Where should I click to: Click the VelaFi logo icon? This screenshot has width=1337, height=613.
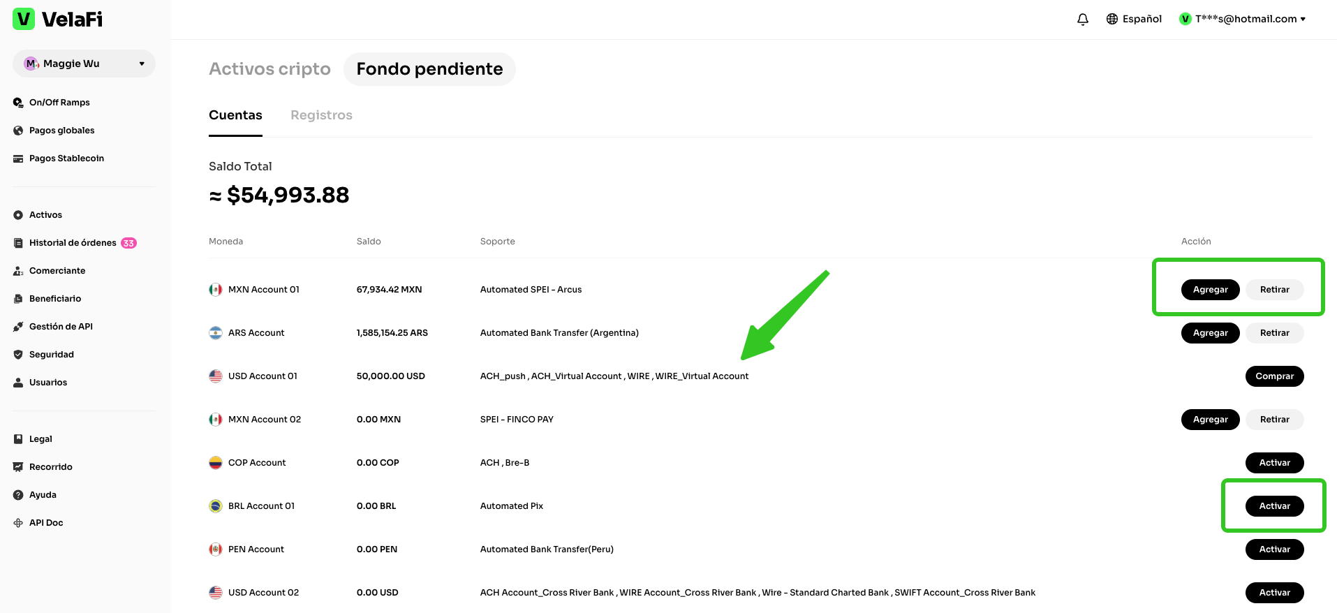click(24, 19)
